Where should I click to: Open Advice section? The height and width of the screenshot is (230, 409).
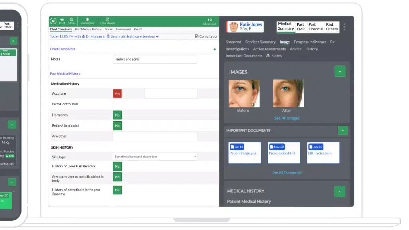point(296,49)
